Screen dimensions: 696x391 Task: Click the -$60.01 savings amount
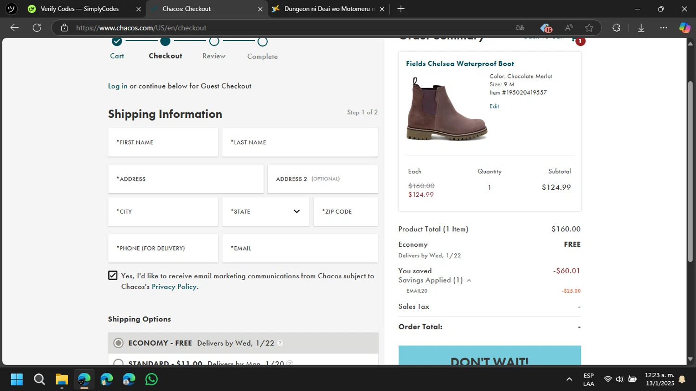point(567,271)
